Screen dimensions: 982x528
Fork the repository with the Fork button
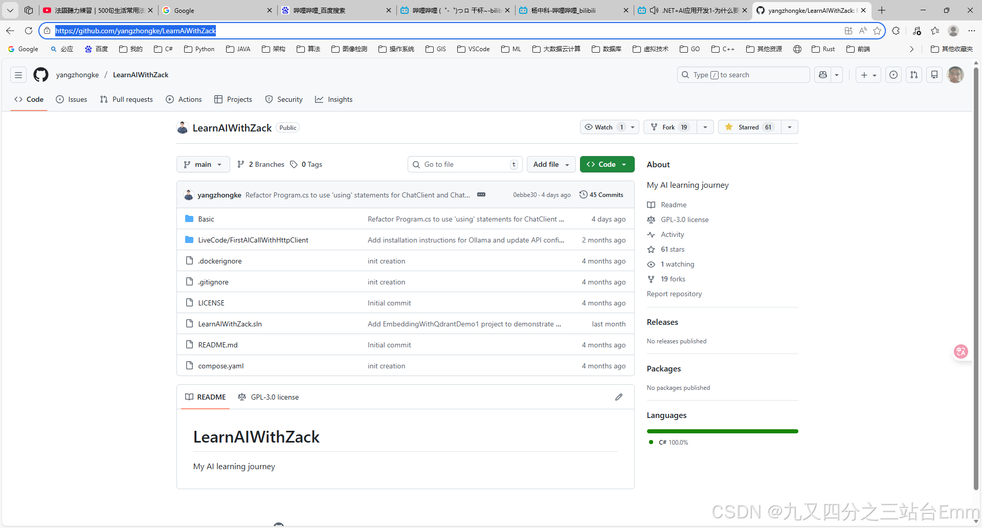[670, 127]
